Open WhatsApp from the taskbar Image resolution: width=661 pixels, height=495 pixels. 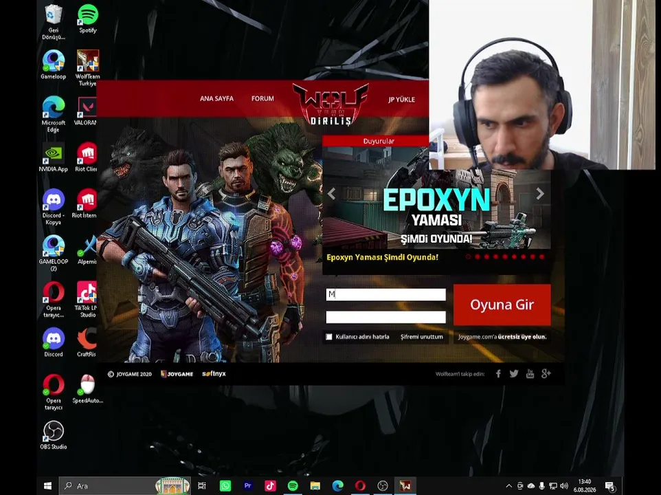click(x=225, y=486)
